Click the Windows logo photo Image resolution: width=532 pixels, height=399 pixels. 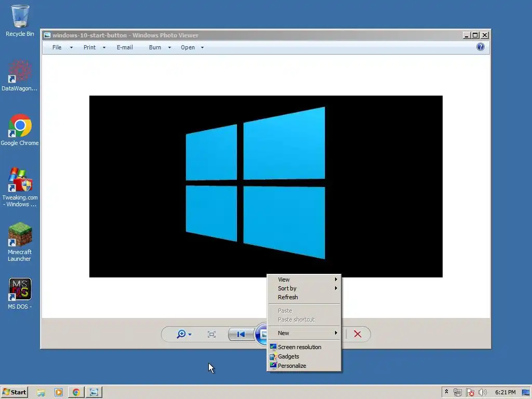pyautogui.click(x=265, y=187)
